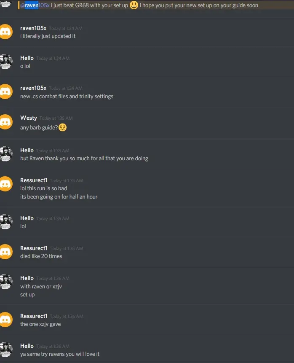
Task: Click Ressurect1's avatar beside 'died like 20 times'
Action: tap(5, 252)
